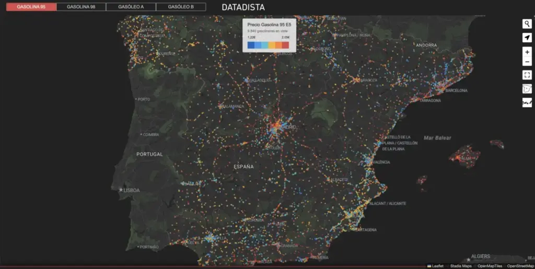
Task: Switch to the Gasóleo B tab
Action: [x=181, y=7]
